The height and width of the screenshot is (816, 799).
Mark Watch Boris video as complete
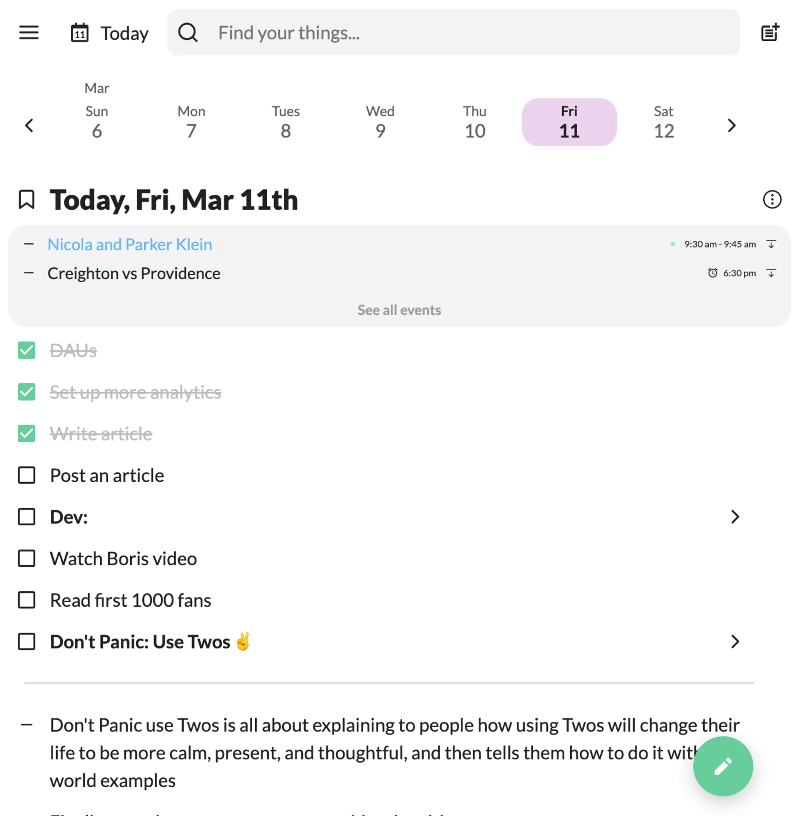[x=27, y=559]
